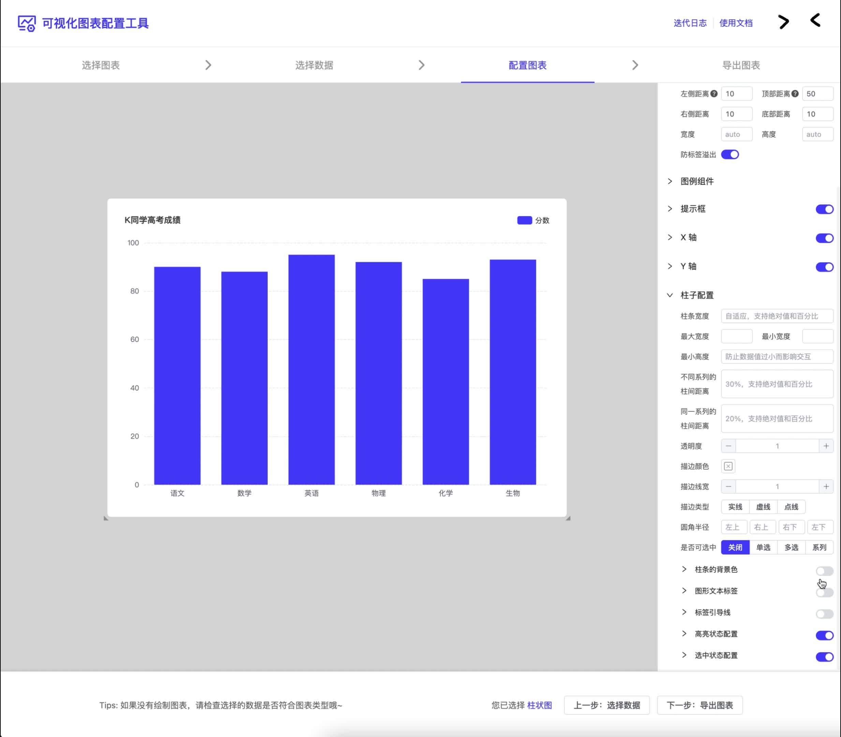Click the 宽度 auto input field

pos(737,134)
